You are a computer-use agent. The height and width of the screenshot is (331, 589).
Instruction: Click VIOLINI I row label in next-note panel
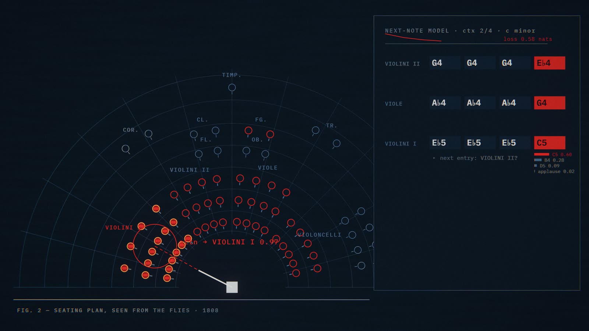(x=401, y=144)
